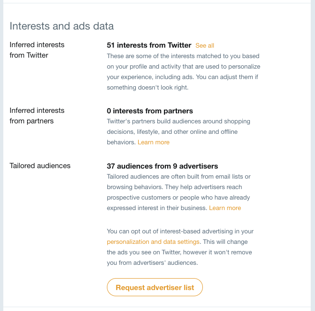
Task: Select the Interests and ads data heading
Action: [x=62, y=26]
